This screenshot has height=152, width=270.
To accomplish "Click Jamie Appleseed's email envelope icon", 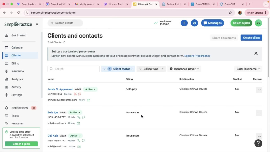I will coord(89,100).
